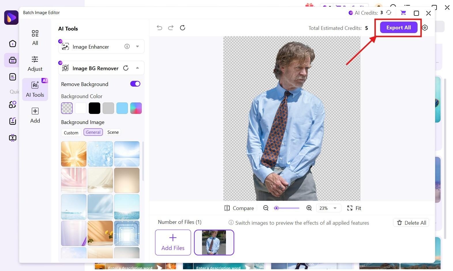Screen dimensions: 453x271
Task: Click the Total Estimated Credits text
Action: [335, 28]
